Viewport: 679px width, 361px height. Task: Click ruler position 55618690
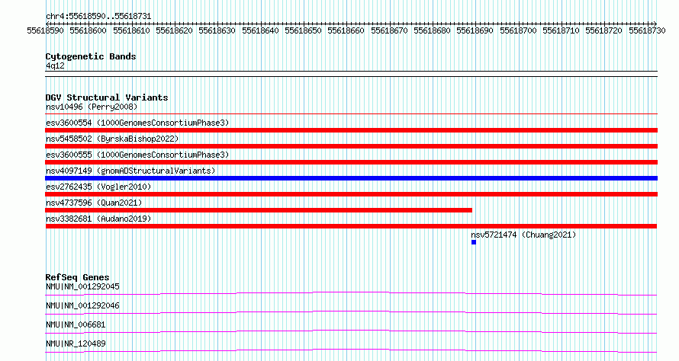(475, 30)
